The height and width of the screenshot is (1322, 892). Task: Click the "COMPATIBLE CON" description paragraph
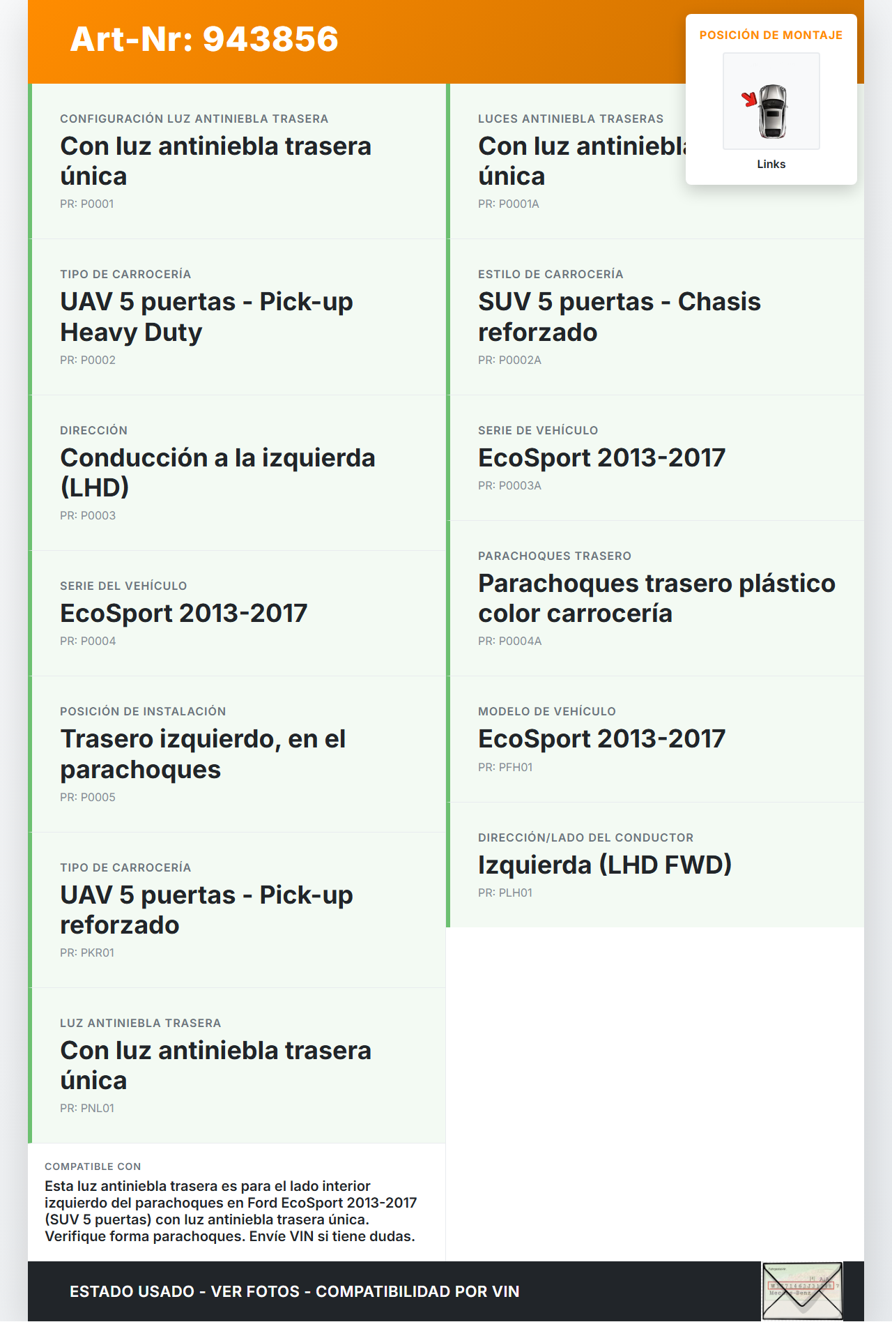coord(231,1210)
